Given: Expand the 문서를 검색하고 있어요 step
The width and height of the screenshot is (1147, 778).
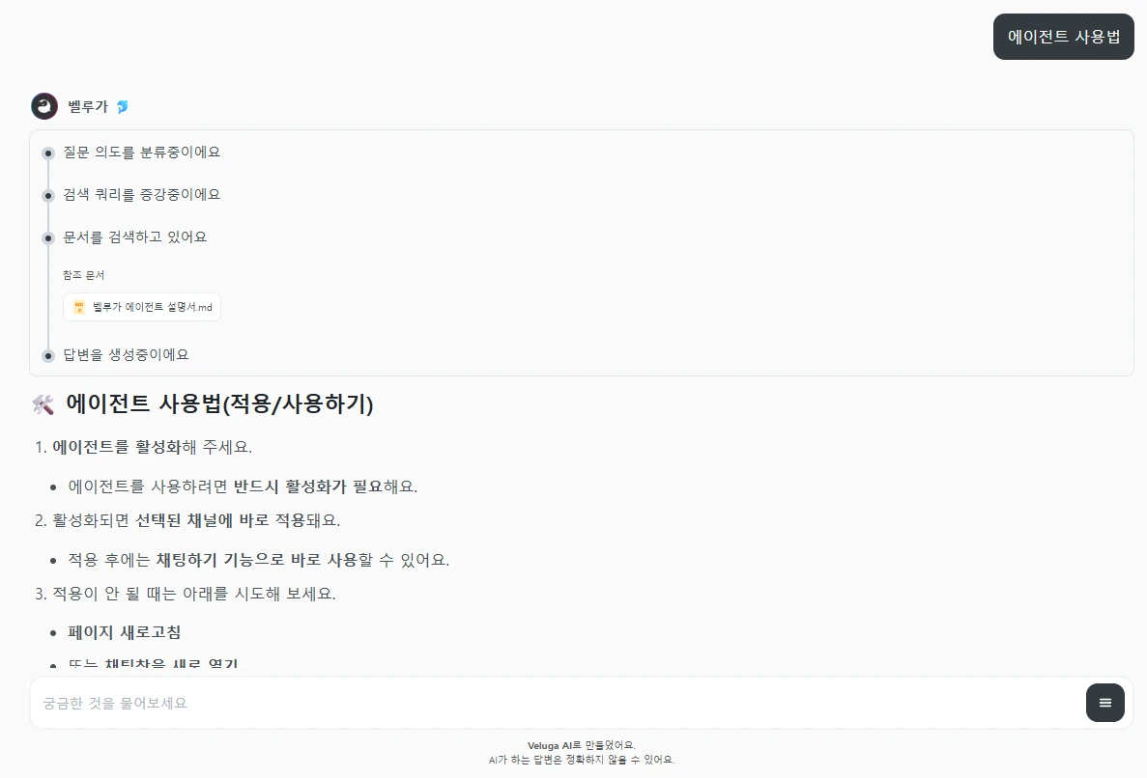Looking at the screenshot, I should tap(134, 236).
